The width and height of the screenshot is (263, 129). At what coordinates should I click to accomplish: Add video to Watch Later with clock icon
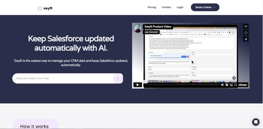coord(246,33)
